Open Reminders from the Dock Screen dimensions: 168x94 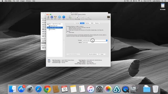tap(82, 89)
